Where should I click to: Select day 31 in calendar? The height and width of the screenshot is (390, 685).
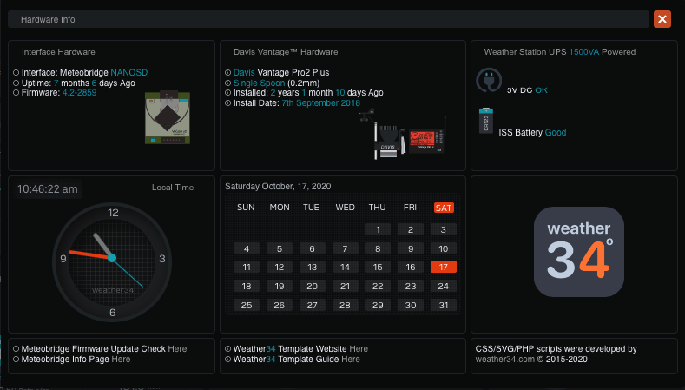tap(444, 305)
